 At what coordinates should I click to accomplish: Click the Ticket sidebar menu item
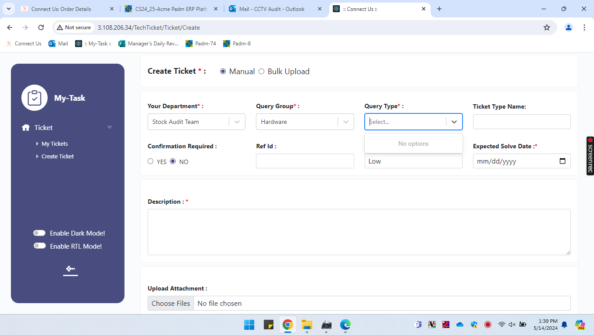[x=43, y=127]
